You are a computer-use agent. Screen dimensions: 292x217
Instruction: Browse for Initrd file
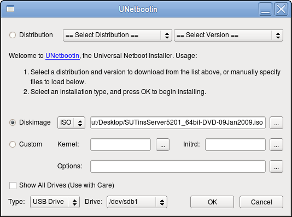276,145
